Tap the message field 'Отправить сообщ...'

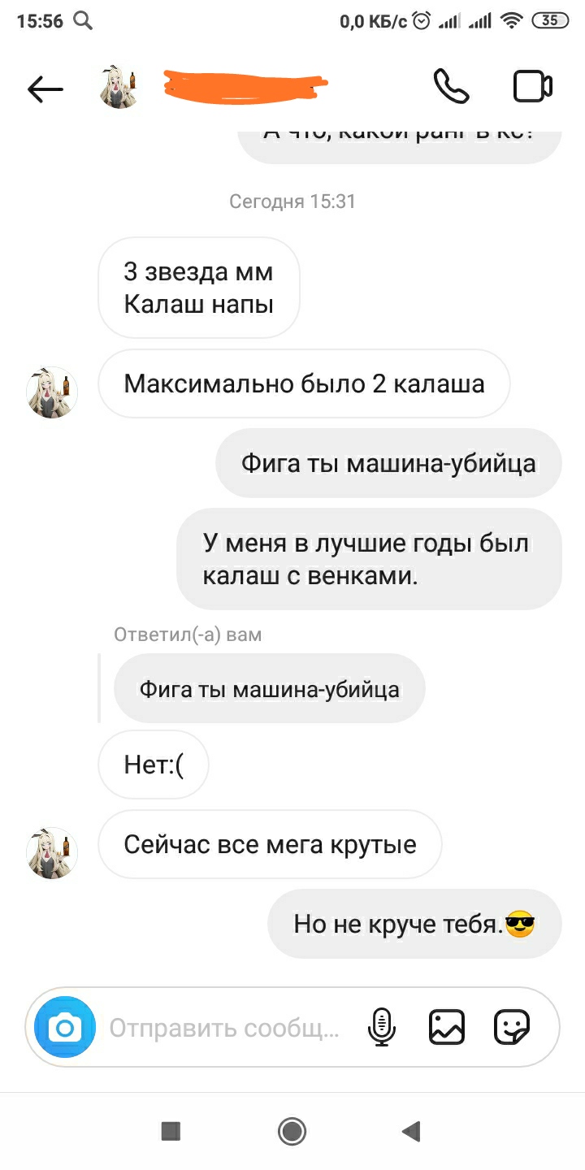224,1029
